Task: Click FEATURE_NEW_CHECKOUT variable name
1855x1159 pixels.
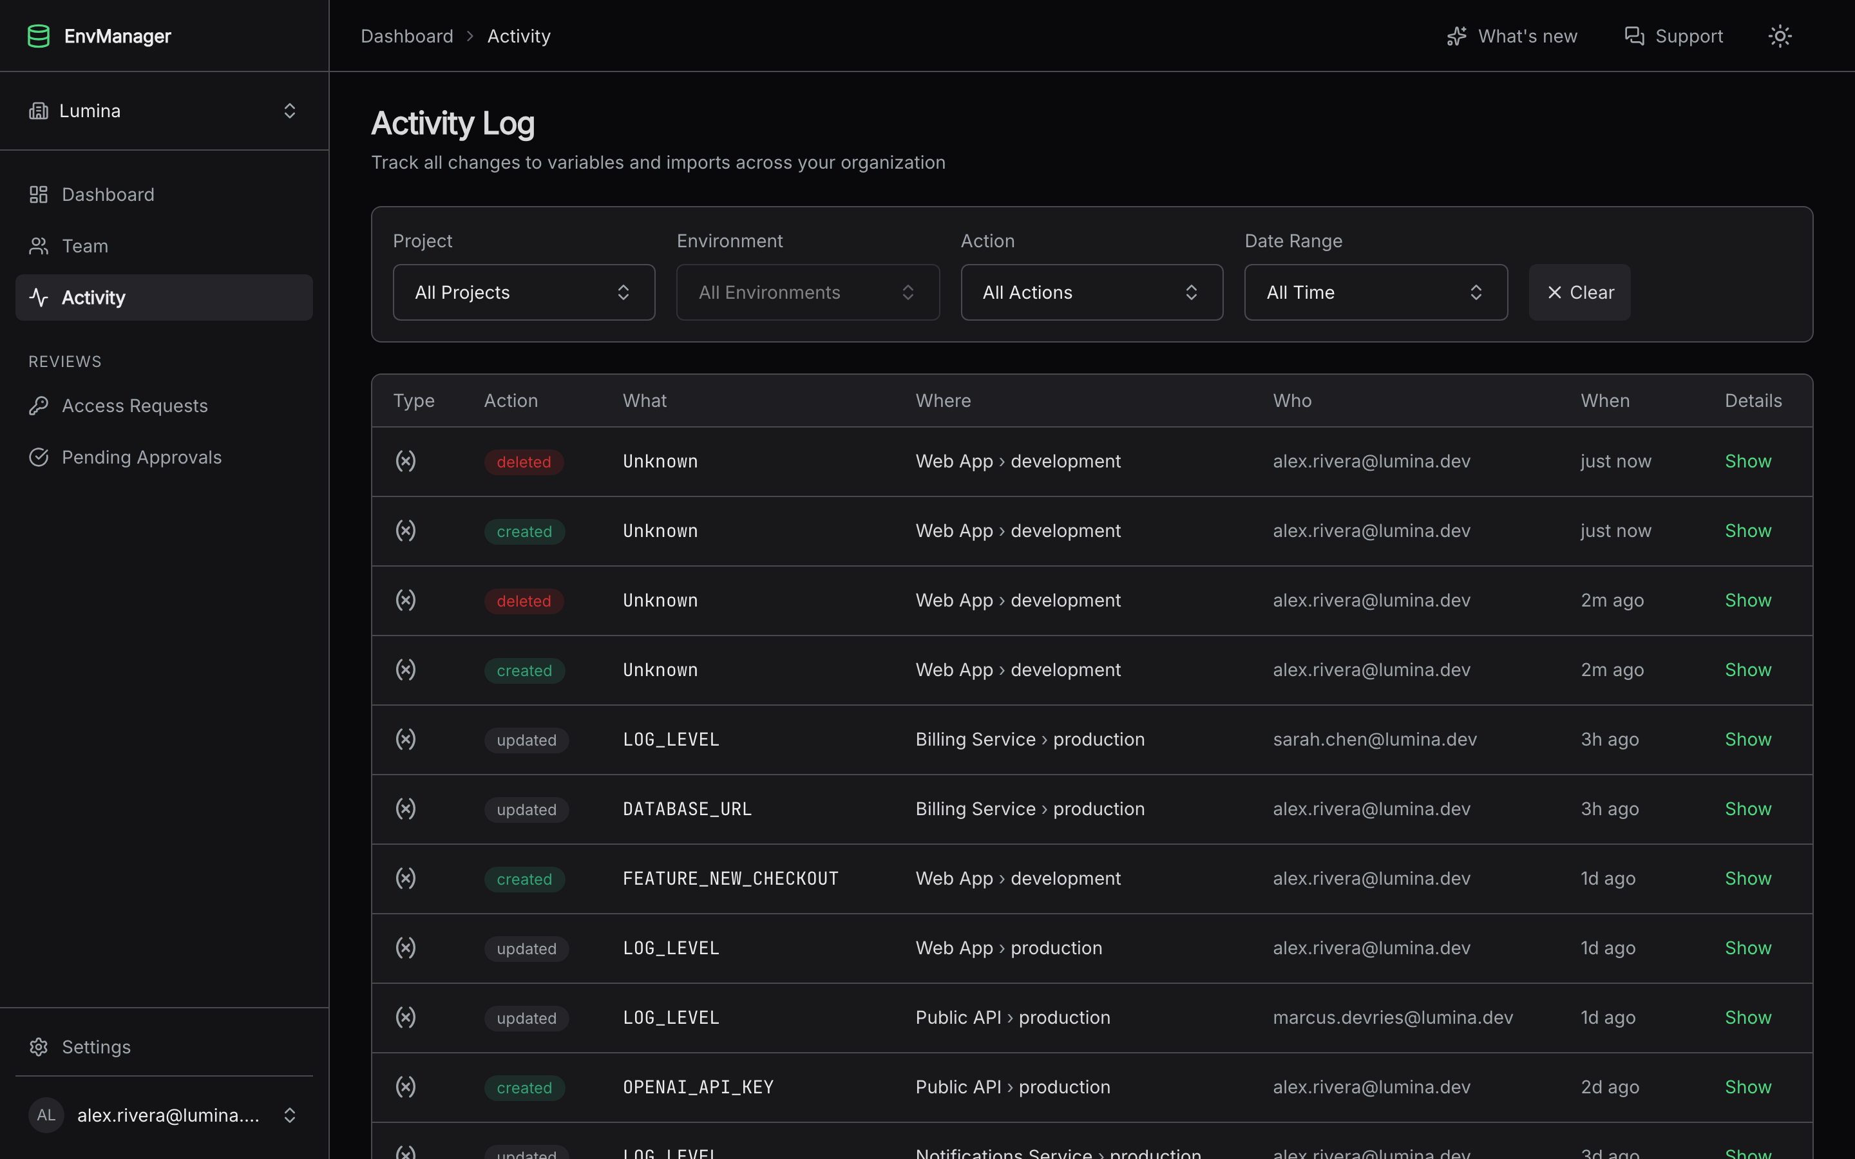Action: pyautogui.click(x=730, y=878)
